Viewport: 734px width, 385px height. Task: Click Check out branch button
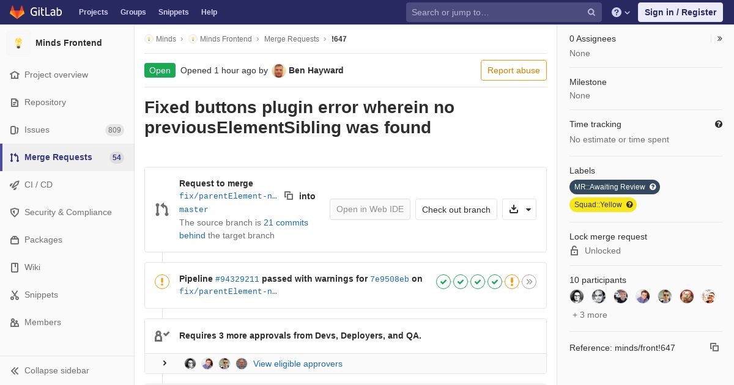(456, 210)
